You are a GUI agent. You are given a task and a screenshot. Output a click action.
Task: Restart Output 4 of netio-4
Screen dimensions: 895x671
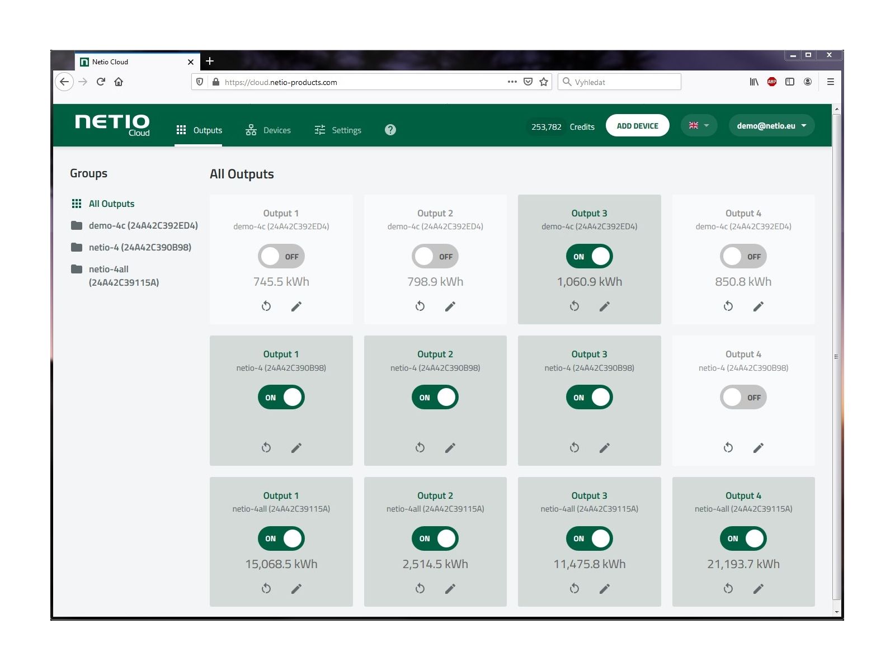[728, 447]
